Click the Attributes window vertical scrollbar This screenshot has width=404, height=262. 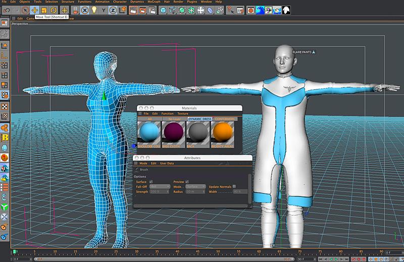click(x=249, y=188)
